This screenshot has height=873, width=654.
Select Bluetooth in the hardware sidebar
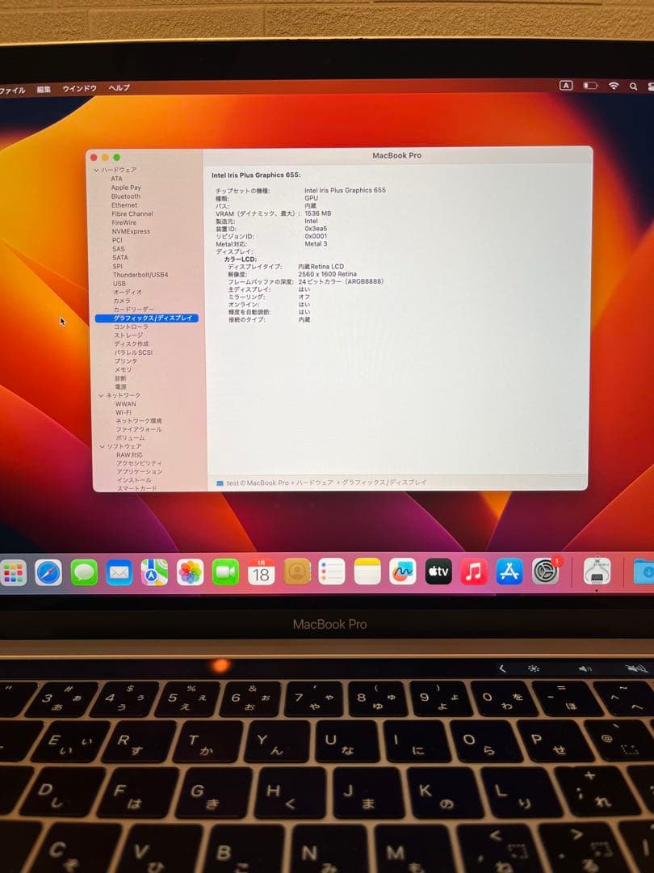124,196
